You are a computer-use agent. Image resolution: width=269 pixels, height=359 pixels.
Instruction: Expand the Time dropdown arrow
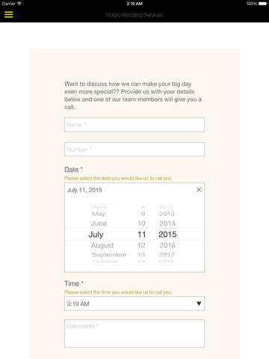tap(199, 304)
